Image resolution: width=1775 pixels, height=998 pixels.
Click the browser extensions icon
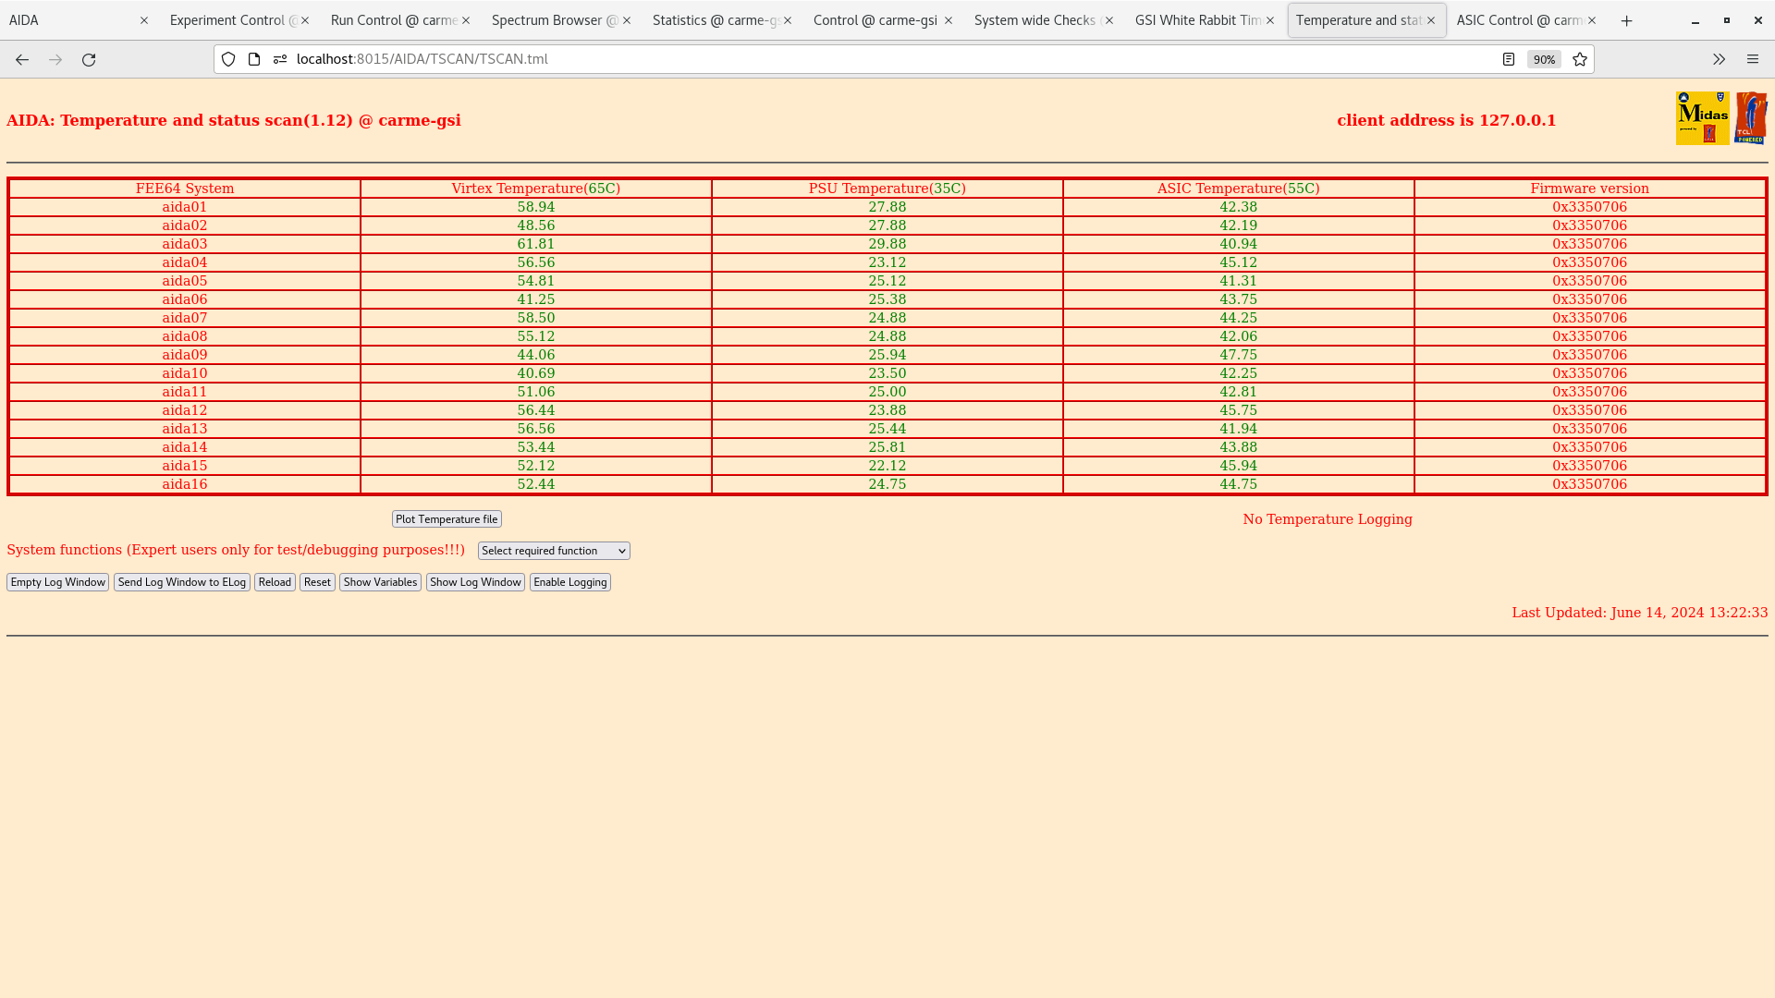pos(1719,58)
